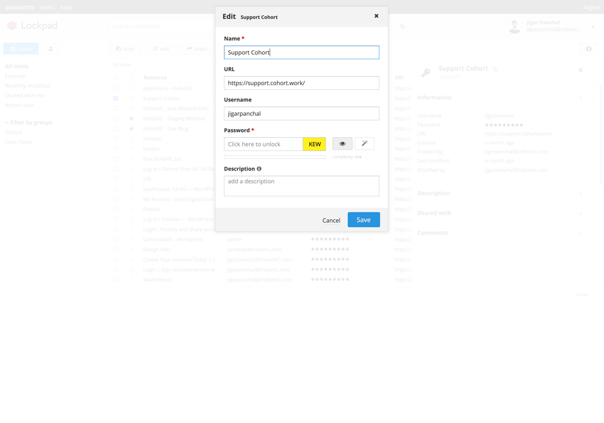Expand the Shared with section

pos(580,213)
